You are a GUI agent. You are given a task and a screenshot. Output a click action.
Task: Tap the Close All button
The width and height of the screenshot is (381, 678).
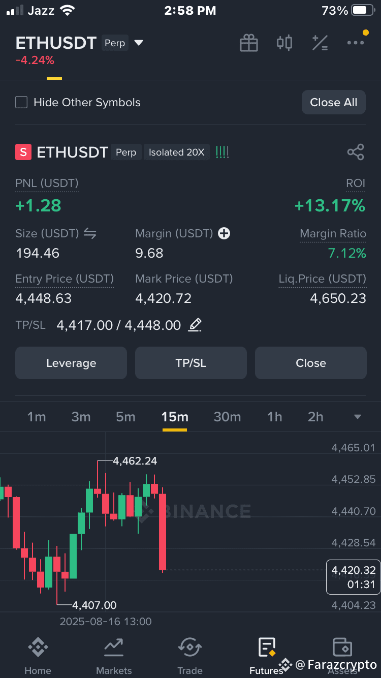[334, 102]
